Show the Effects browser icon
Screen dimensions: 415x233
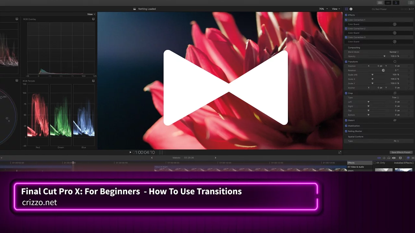[408, 158]
